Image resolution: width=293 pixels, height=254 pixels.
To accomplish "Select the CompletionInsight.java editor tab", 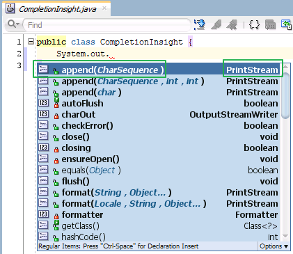I will pos(57,9).
